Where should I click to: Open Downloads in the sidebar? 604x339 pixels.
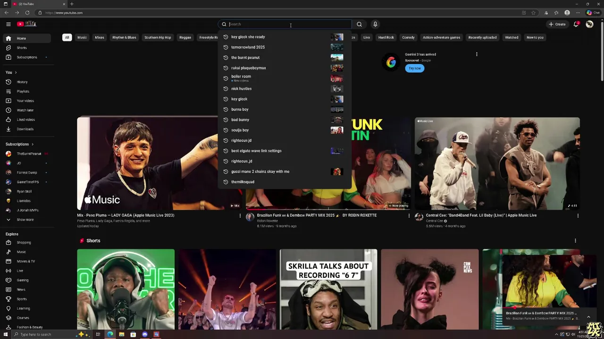[27, 129]
